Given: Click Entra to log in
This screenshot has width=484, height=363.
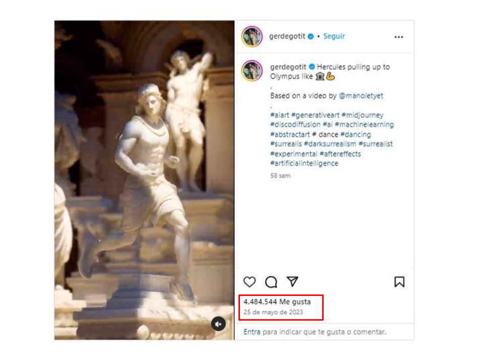Looking at the screenshot, I should [252, 332].
